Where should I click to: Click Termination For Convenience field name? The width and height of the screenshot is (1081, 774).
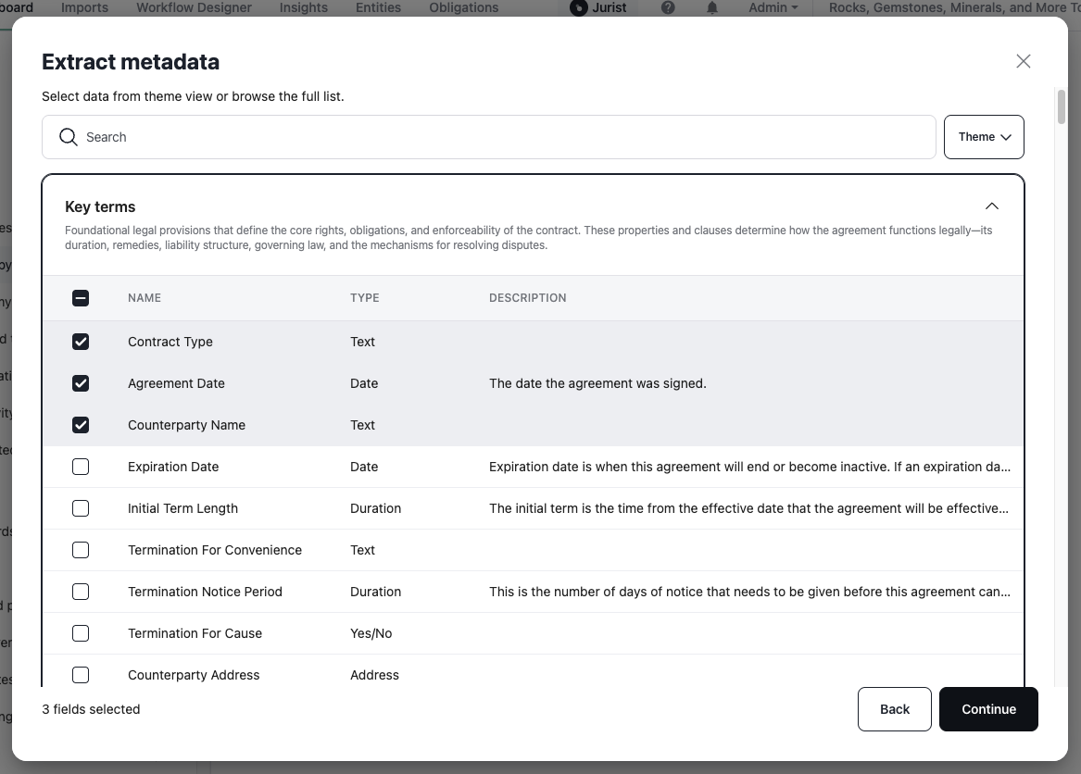coord(214,550)
